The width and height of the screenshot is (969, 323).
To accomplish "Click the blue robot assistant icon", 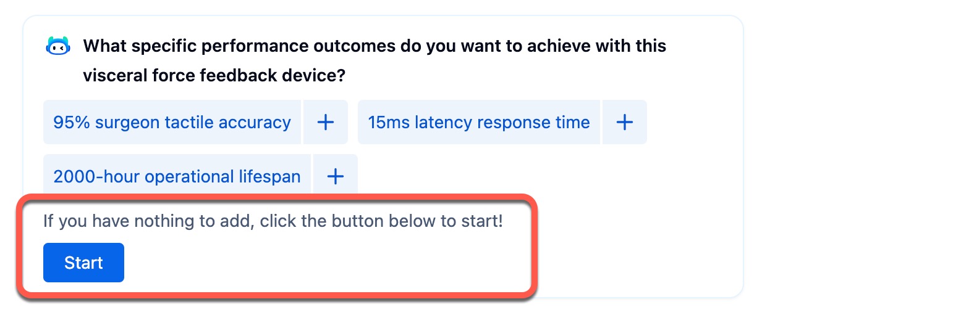I will click(59, 46).
